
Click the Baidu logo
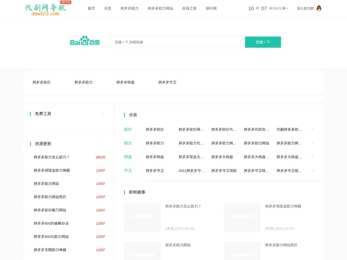pos(85,41)
